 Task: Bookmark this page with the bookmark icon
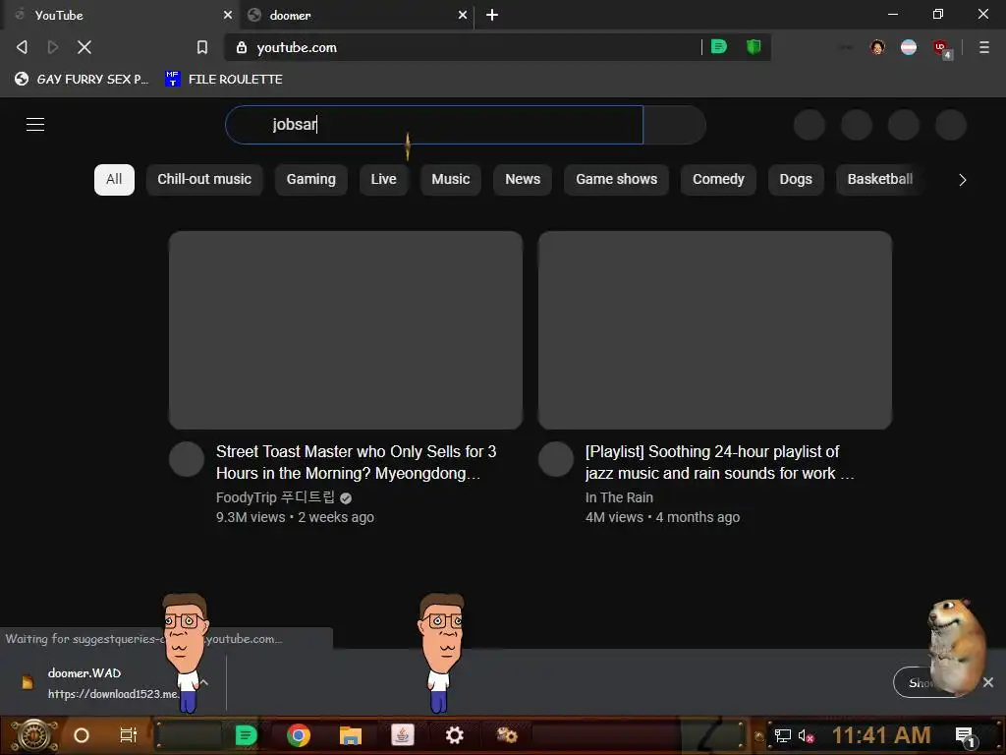point(202,47)
